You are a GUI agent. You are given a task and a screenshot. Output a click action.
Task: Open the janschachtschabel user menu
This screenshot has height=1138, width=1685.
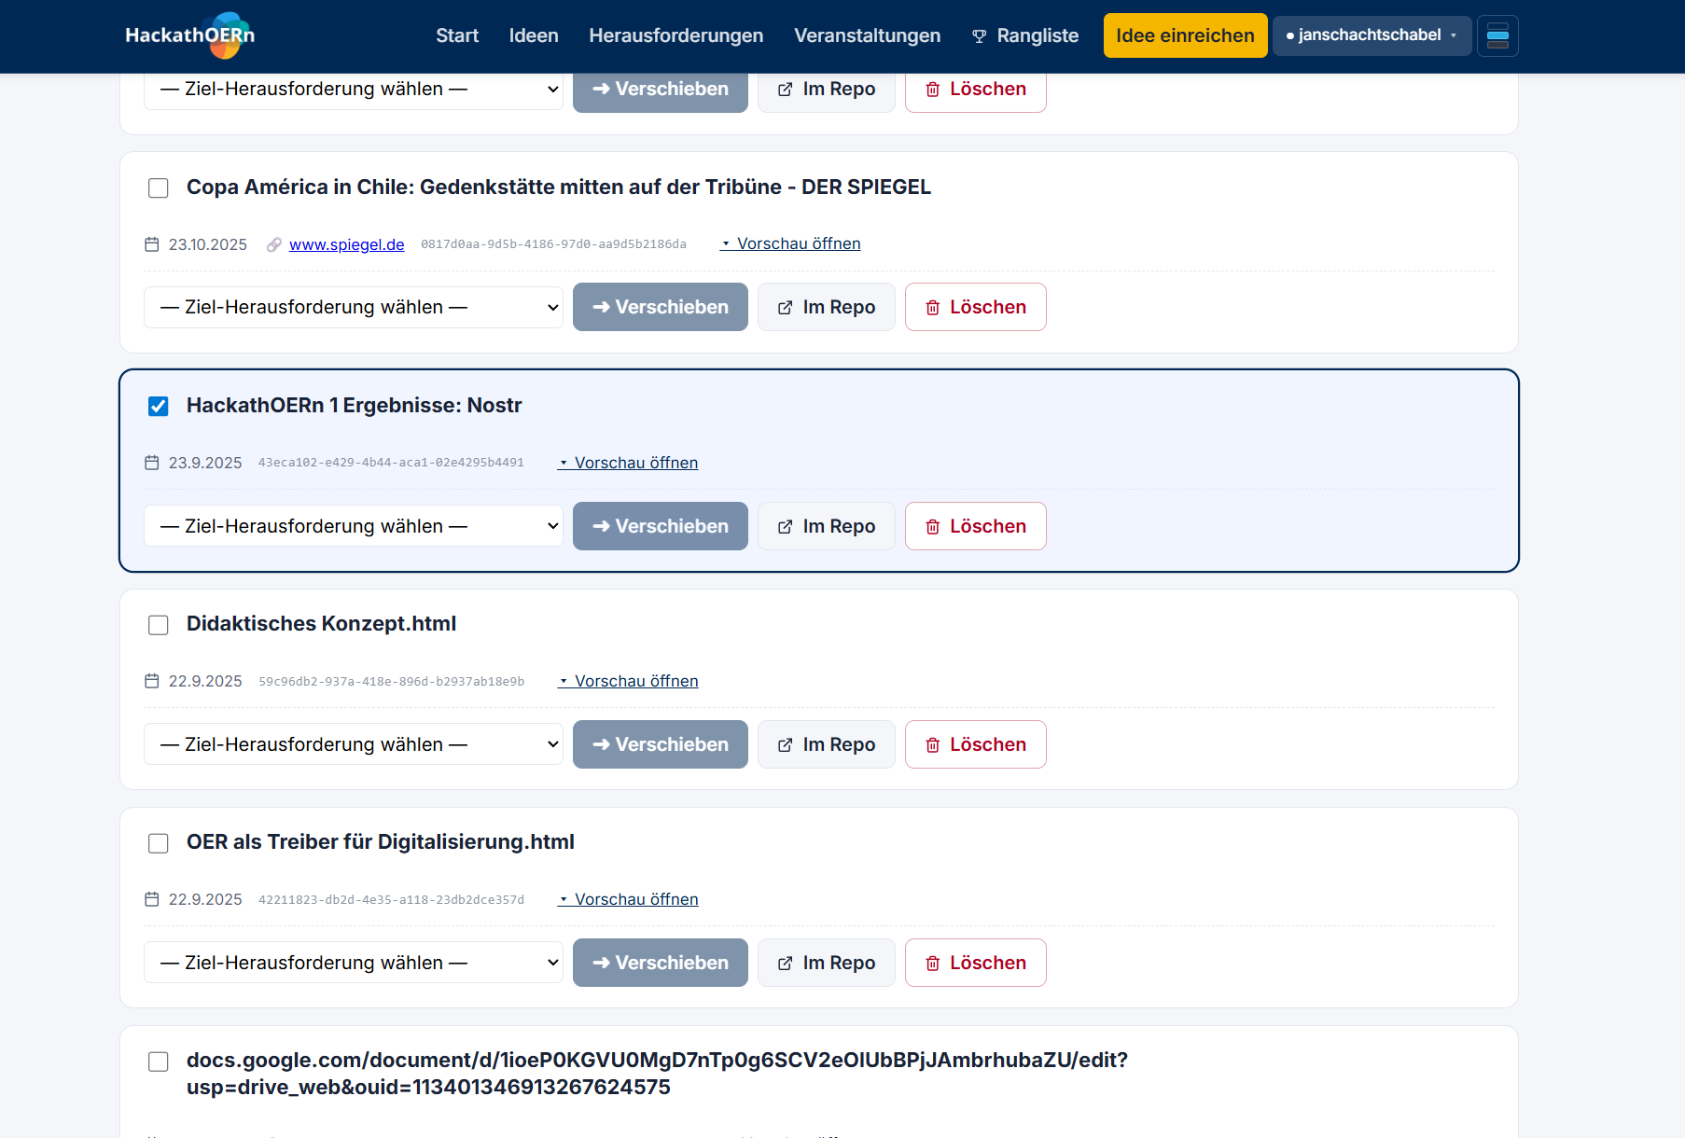[x=1372, y=35]
